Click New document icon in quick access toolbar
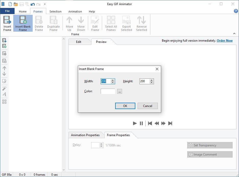 point(10,4)
